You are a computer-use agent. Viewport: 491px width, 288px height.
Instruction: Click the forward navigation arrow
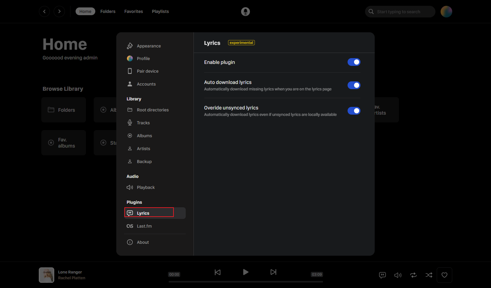[x=59, y=12]
